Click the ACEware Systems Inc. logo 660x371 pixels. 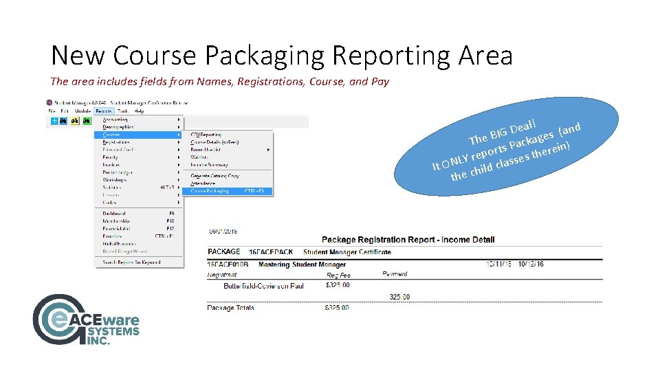click(x=87, y=319)
